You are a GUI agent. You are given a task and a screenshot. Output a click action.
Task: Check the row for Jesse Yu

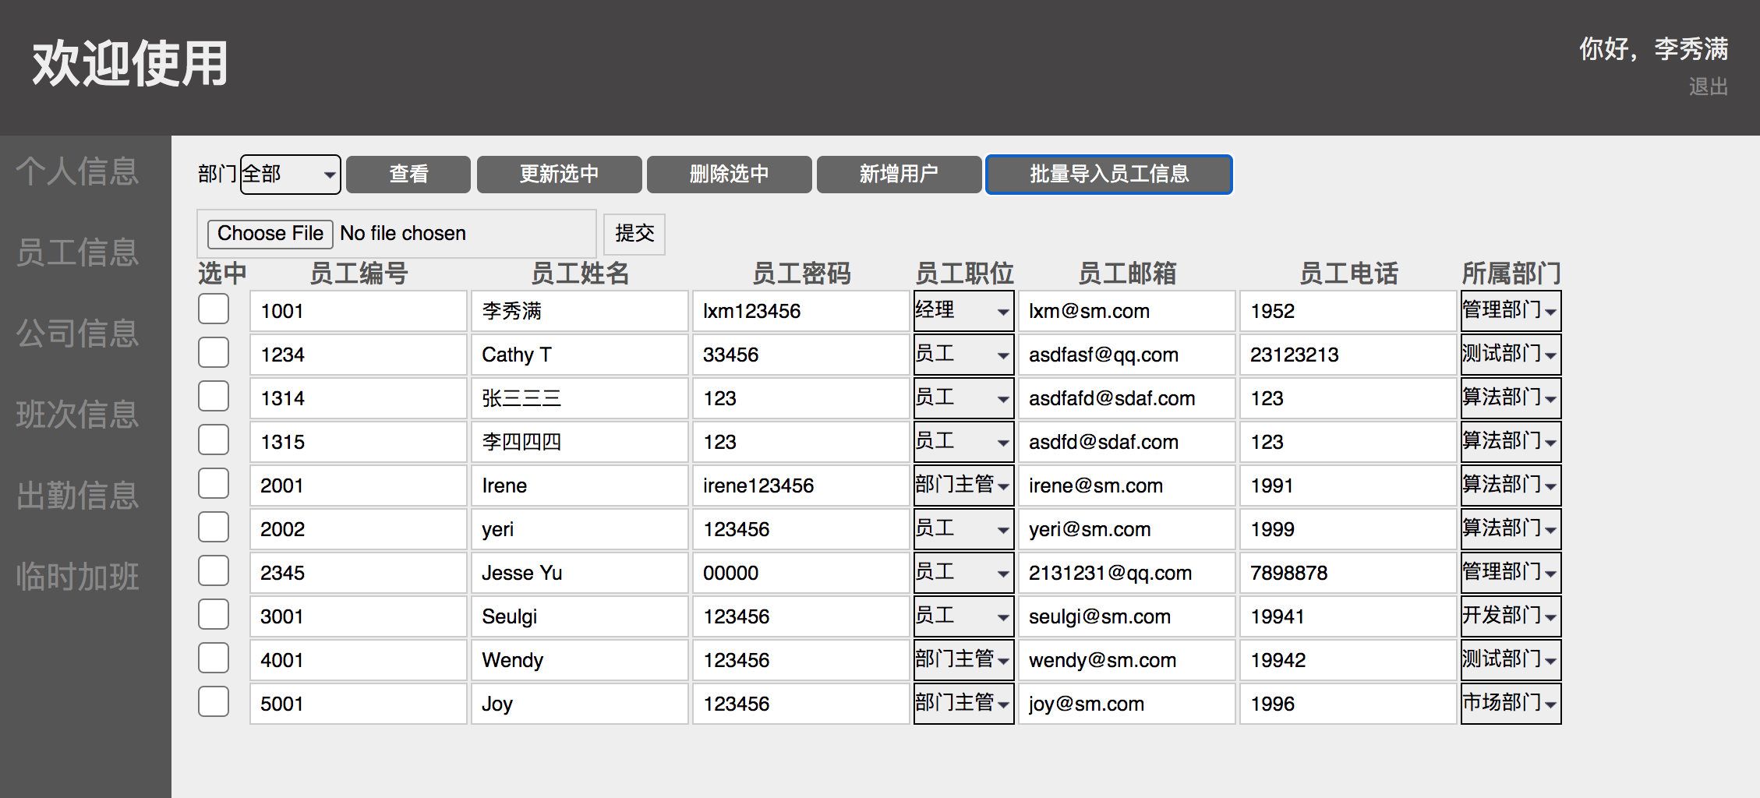pos(213,570)
